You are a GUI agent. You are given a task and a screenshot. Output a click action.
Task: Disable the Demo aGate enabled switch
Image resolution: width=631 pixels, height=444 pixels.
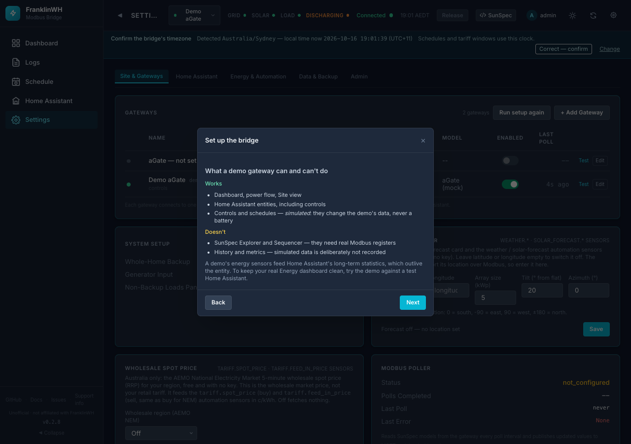click(510, 184)
